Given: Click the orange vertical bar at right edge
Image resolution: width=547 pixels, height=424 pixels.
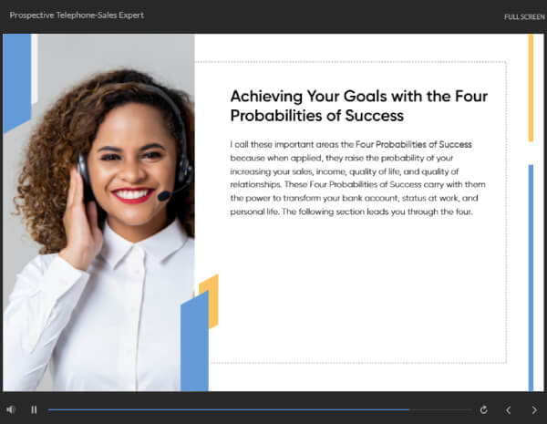Looking at the screenshot, I should [531, 88].
